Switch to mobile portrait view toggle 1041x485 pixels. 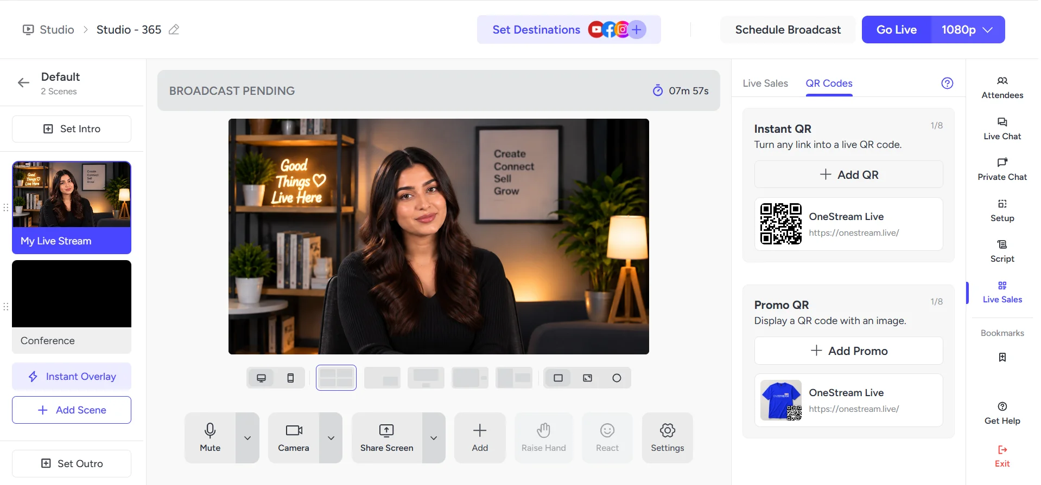[290, 378]
